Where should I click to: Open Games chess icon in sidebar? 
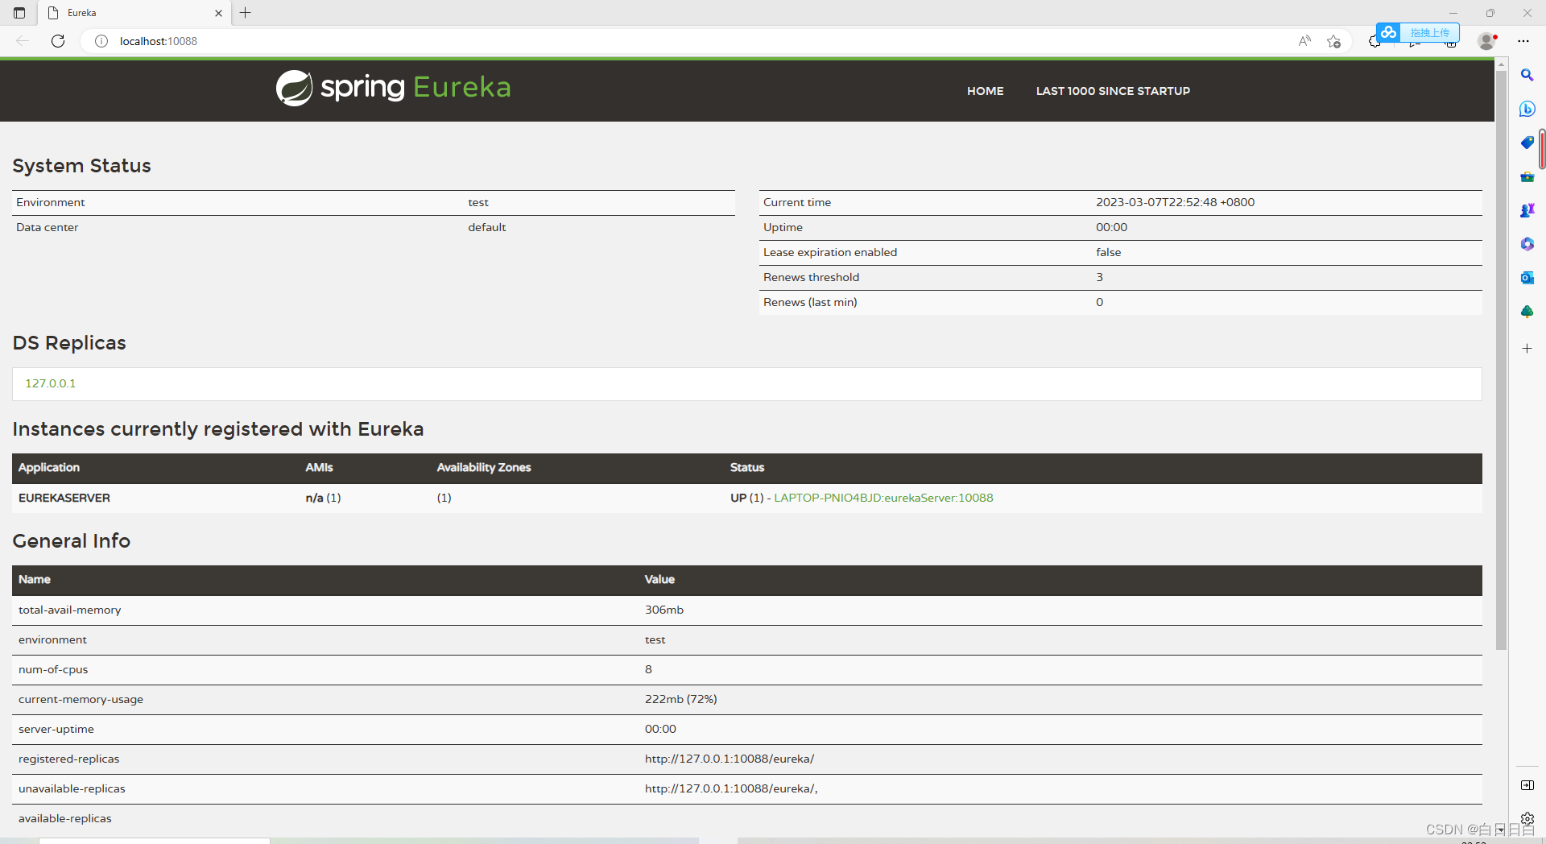coord(1527,210)
